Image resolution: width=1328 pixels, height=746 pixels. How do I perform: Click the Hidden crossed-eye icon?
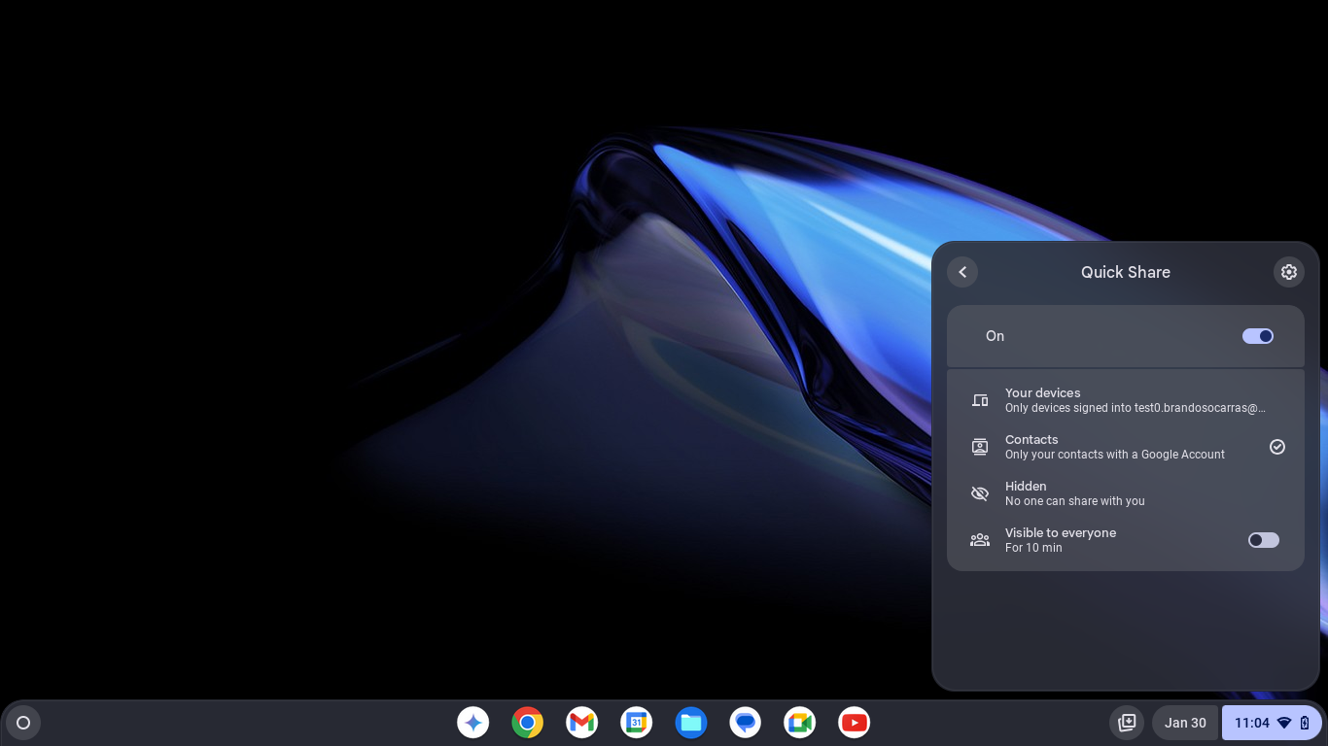(980, 493)
